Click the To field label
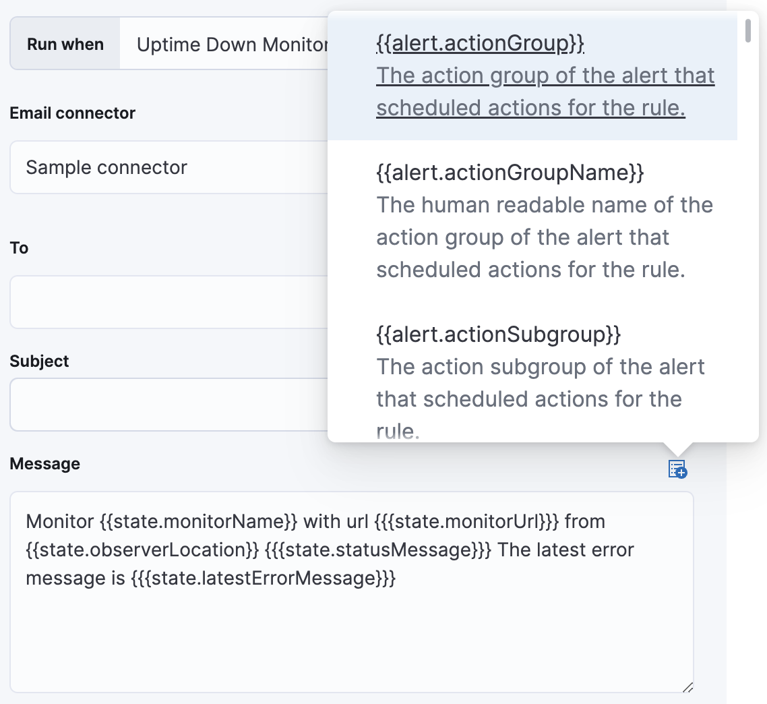767x704 pixels. click(19, 247)
